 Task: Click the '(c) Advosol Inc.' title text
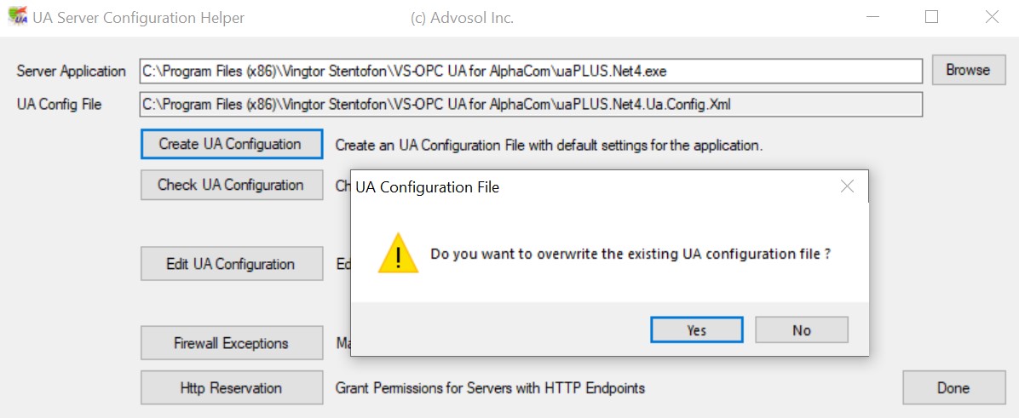point(462,18)
